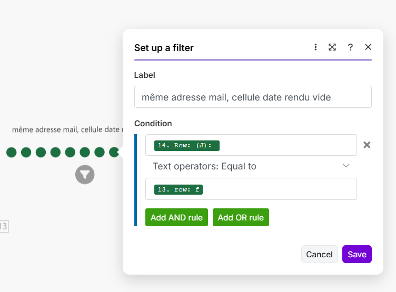Click the funnel filter icon on the route

click(x=85, y=174)
